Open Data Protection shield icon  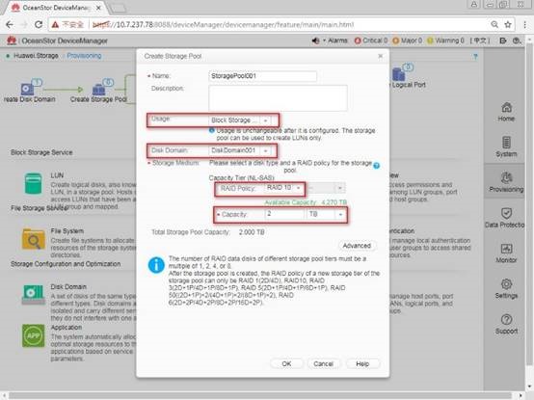pos(506,213)
